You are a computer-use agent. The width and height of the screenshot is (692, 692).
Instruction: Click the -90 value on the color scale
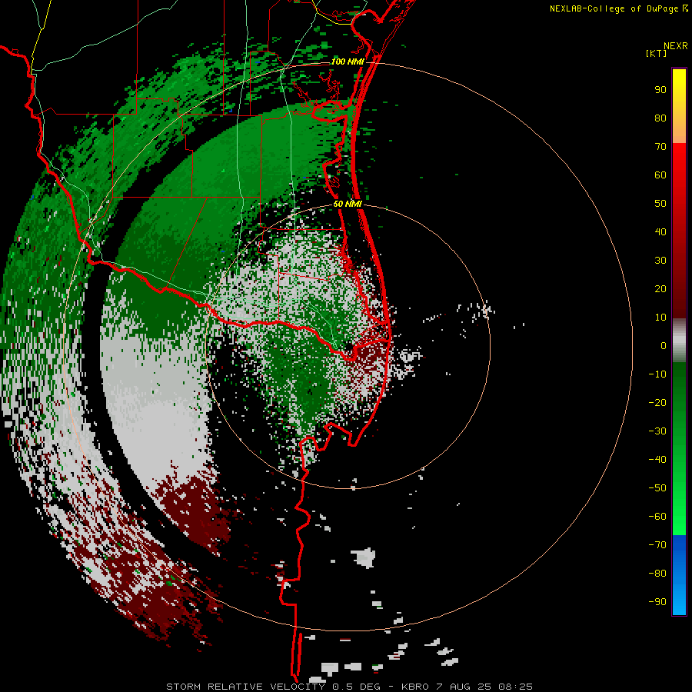tap(657, 601)
